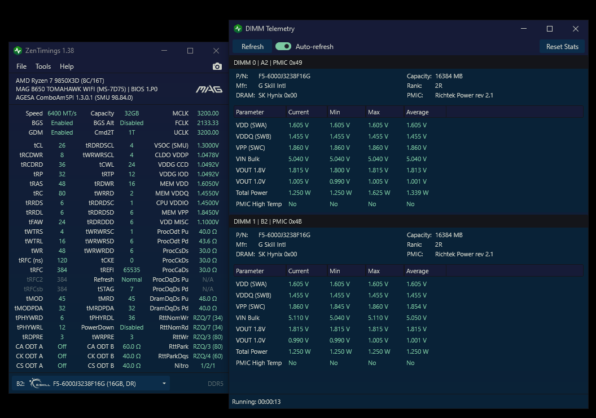Click the UCLK value 3200.00
Screen dimensions: 596x418
[208, 132]
